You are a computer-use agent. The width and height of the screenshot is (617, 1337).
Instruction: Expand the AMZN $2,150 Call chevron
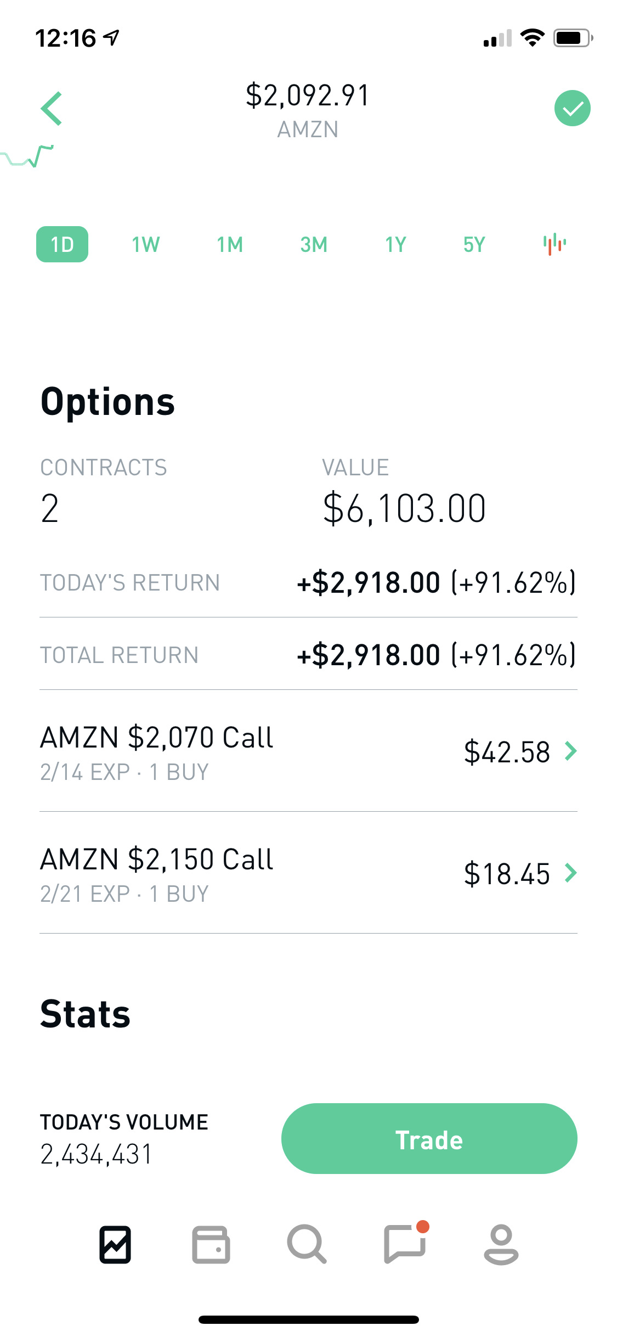(571, 873)
